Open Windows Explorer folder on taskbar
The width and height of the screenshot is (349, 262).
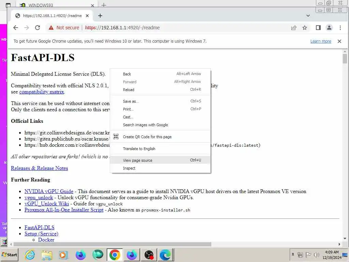pos(47,254)
